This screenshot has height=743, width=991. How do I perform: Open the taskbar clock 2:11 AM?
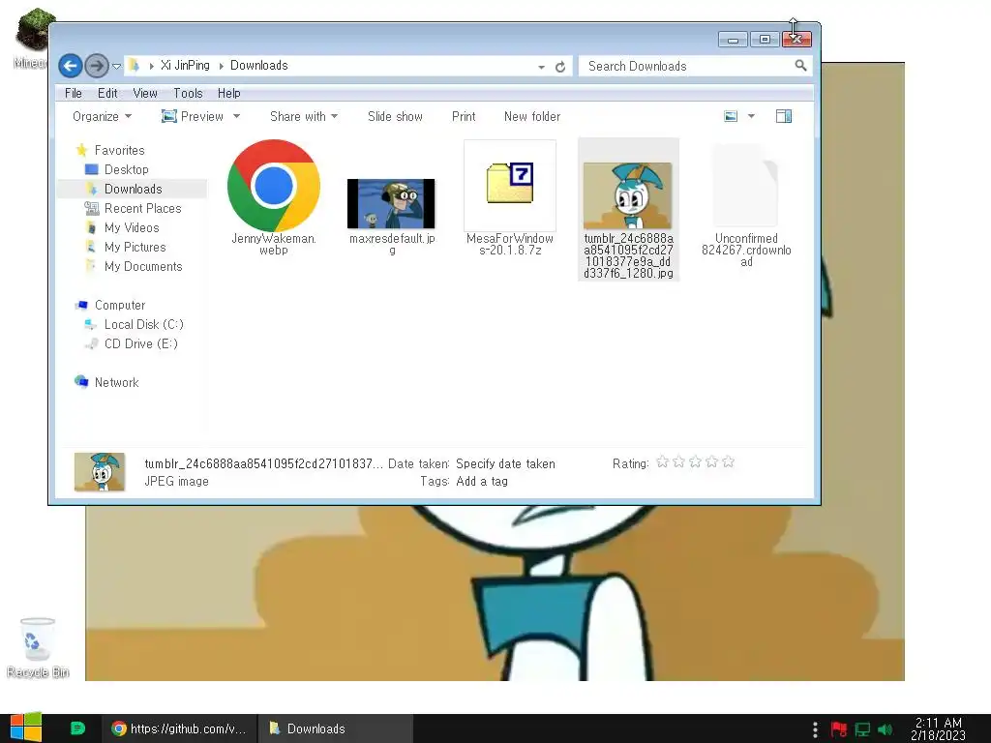(938, 729)
